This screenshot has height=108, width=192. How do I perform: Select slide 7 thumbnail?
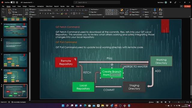(15, 60)
